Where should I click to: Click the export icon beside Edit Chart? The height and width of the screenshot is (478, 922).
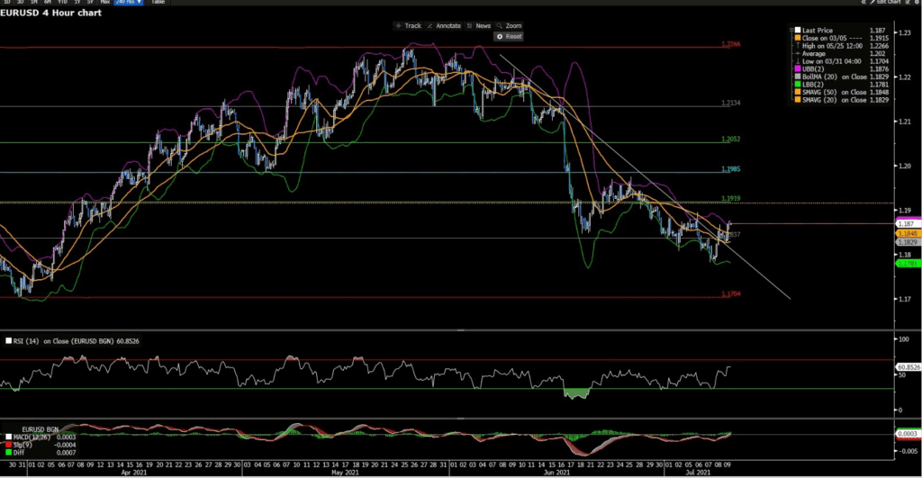coord(908,2)
